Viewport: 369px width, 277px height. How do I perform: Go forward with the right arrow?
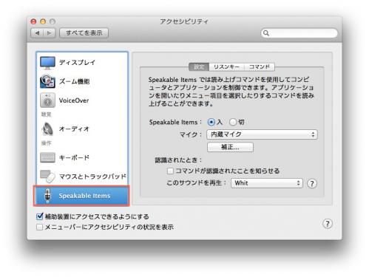click(x=50, y=33)
